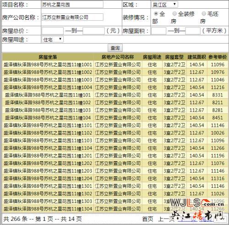This screenshot has height=225, width=229.
Task: Click the price 8281 in row 103
Action: [x=218, y=110]
